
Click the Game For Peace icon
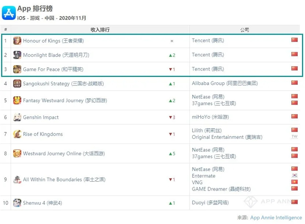point(17,69)
